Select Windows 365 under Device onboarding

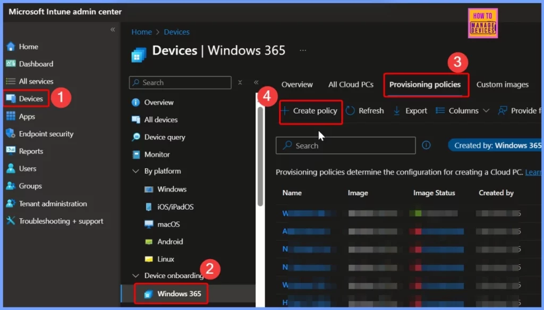click(x=188, y=294)
